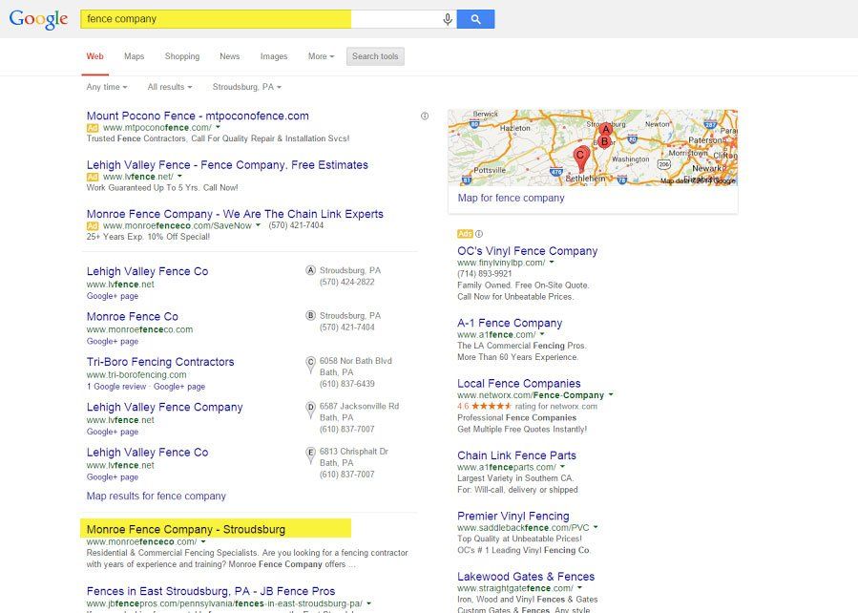The height and width of the screenshot is (613, 858).
Task: Click phone number (570) 421-7404 in Monroe ad
Action: click(x=296, y=225)
